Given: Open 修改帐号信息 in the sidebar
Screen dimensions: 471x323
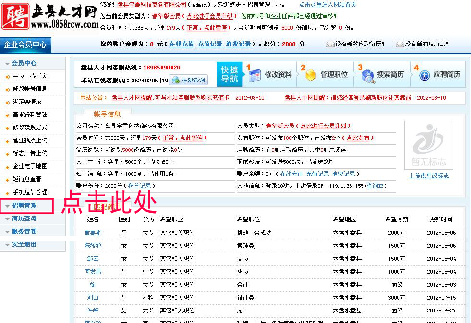Looking at the screenshot, I should click(30, 89).
